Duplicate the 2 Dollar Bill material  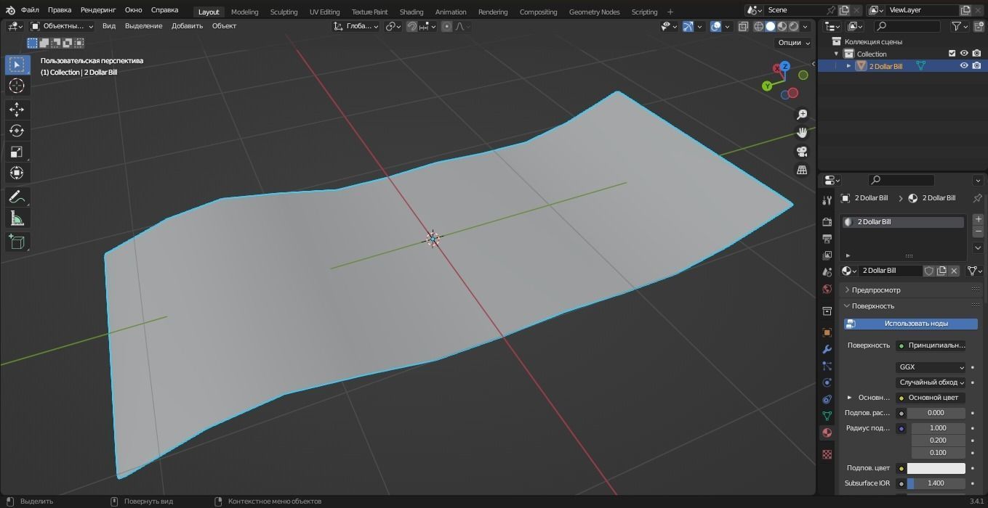[x=941, y=271]
